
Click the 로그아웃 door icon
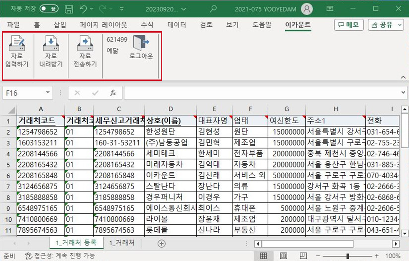(x=141, y=44)
